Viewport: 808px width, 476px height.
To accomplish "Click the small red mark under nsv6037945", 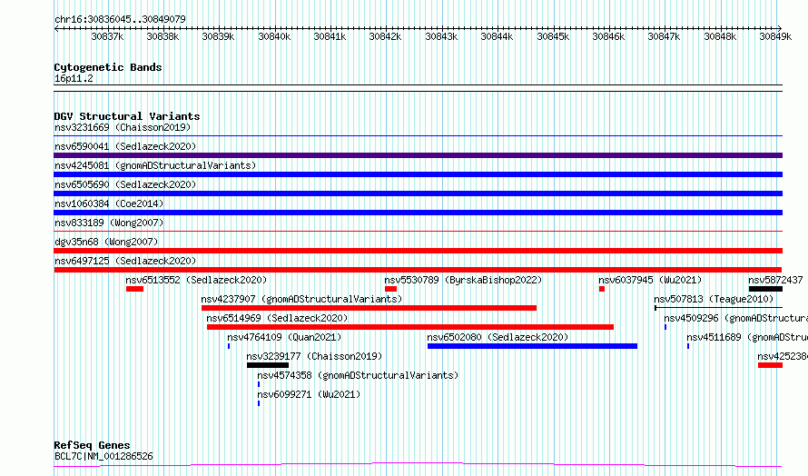I will coord(602,289).
